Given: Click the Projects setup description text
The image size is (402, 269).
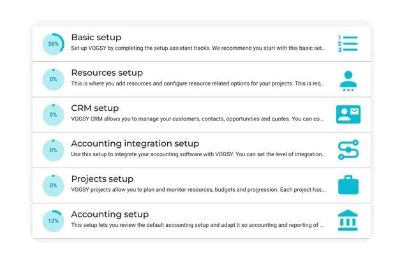Looking at the screenshot, I should [198, 189].
